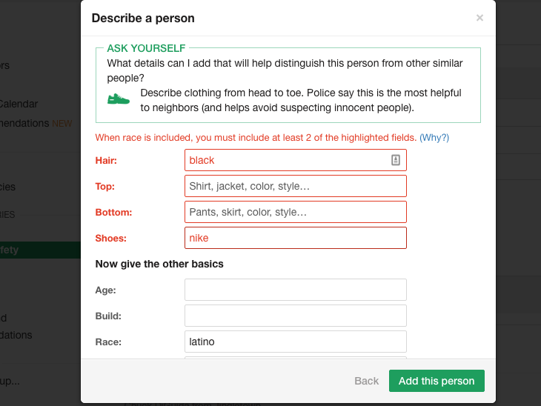The height and width of the screenshot is (406, 541).
Task: Select the Top clothing input field
Action: [295, 186]
